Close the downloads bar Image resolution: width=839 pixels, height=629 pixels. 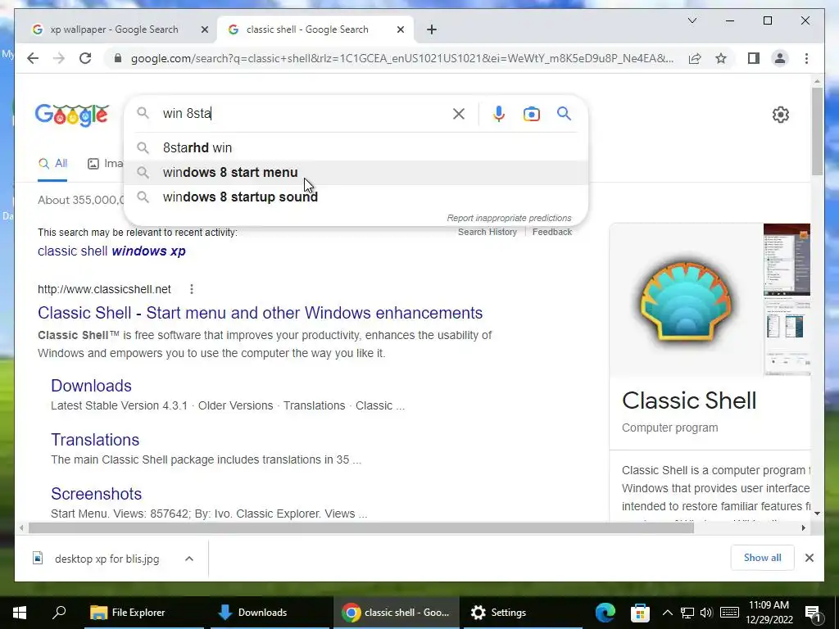point(809,558)
